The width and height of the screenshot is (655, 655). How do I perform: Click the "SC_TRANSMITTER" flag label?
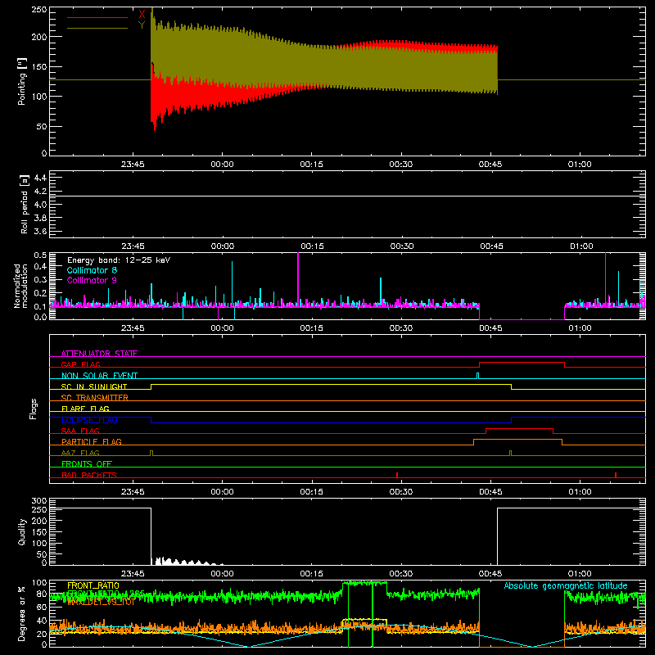coord(95,398)
